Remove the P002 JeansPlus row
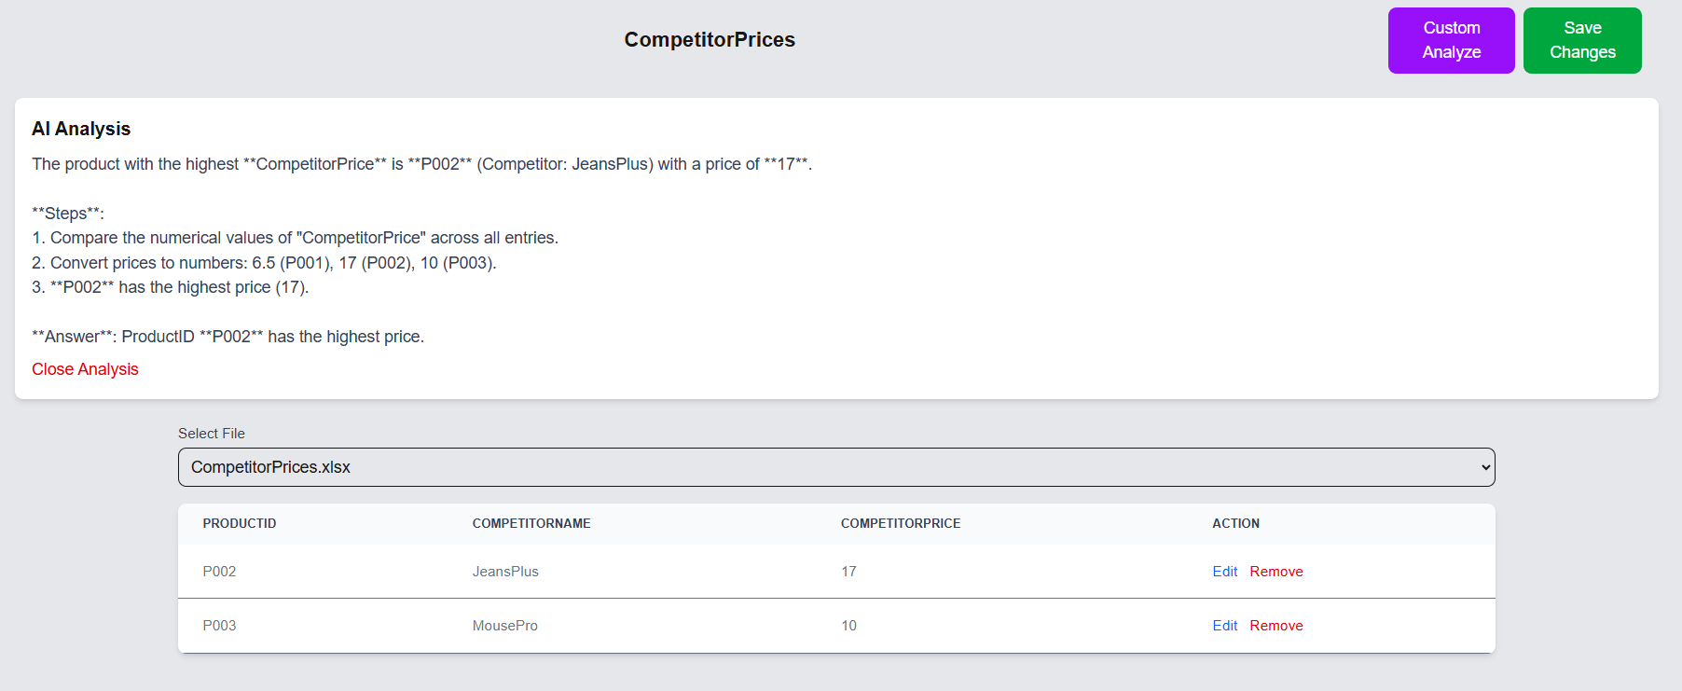Screen dimensions: 1682x691 pyautogui.click(x=1275, y=572)
